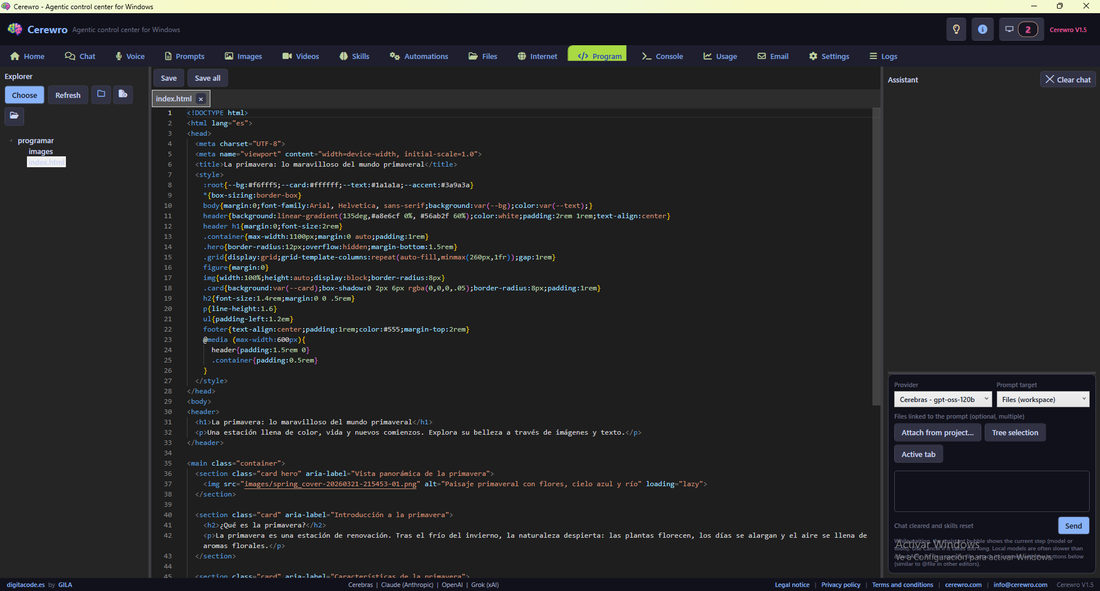The image size is (1100, 591).
Task: Open the Provider dropdown showing Cerebras gpt-oss-120b
Action: pos(942,399)
